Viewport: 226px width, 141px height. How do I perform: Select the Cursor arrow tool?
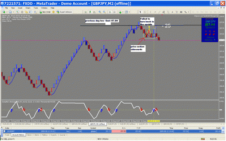point(140,12)
